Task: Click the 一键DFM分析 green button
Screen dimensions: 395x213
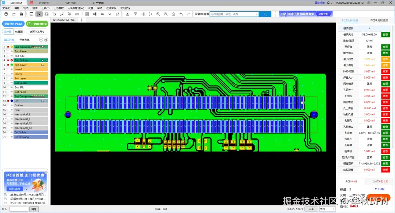Action: [37, 24]
